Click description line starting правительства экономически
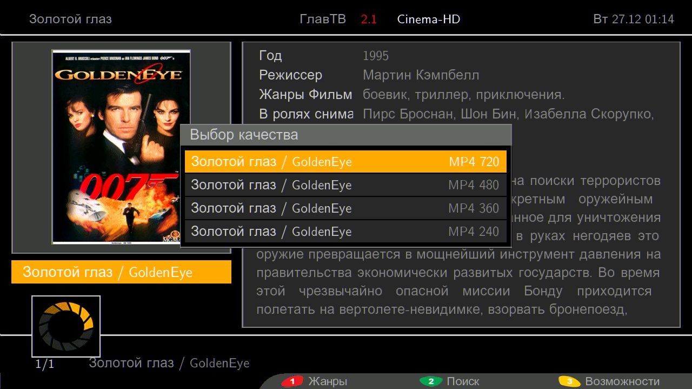This screenshot has height=389, width=692. tap(458, 273)
